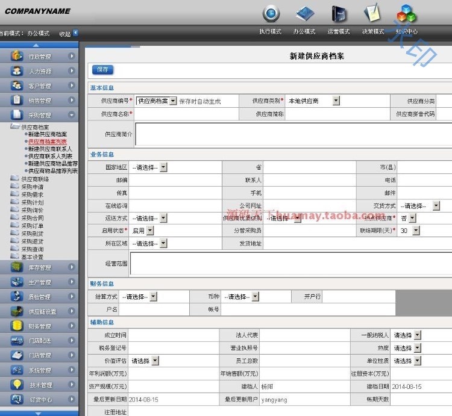
Task: Collapse the 采购管理 section arrow
Action: click(x=72, y=115)
